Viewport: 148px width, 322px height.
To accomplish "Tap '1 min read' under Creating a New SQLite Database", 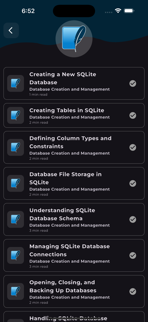I will pos(38,94).
